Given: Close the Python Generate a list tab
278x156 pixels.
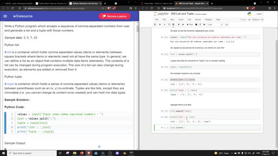Looking at the screenshot, I should pos(100,3).
